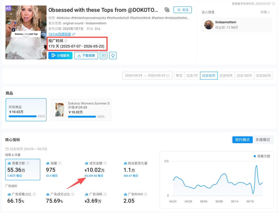278x213 pixels.
Task: Switch to 多维模式 multi-dimension mode
Action: click(263, 140)
